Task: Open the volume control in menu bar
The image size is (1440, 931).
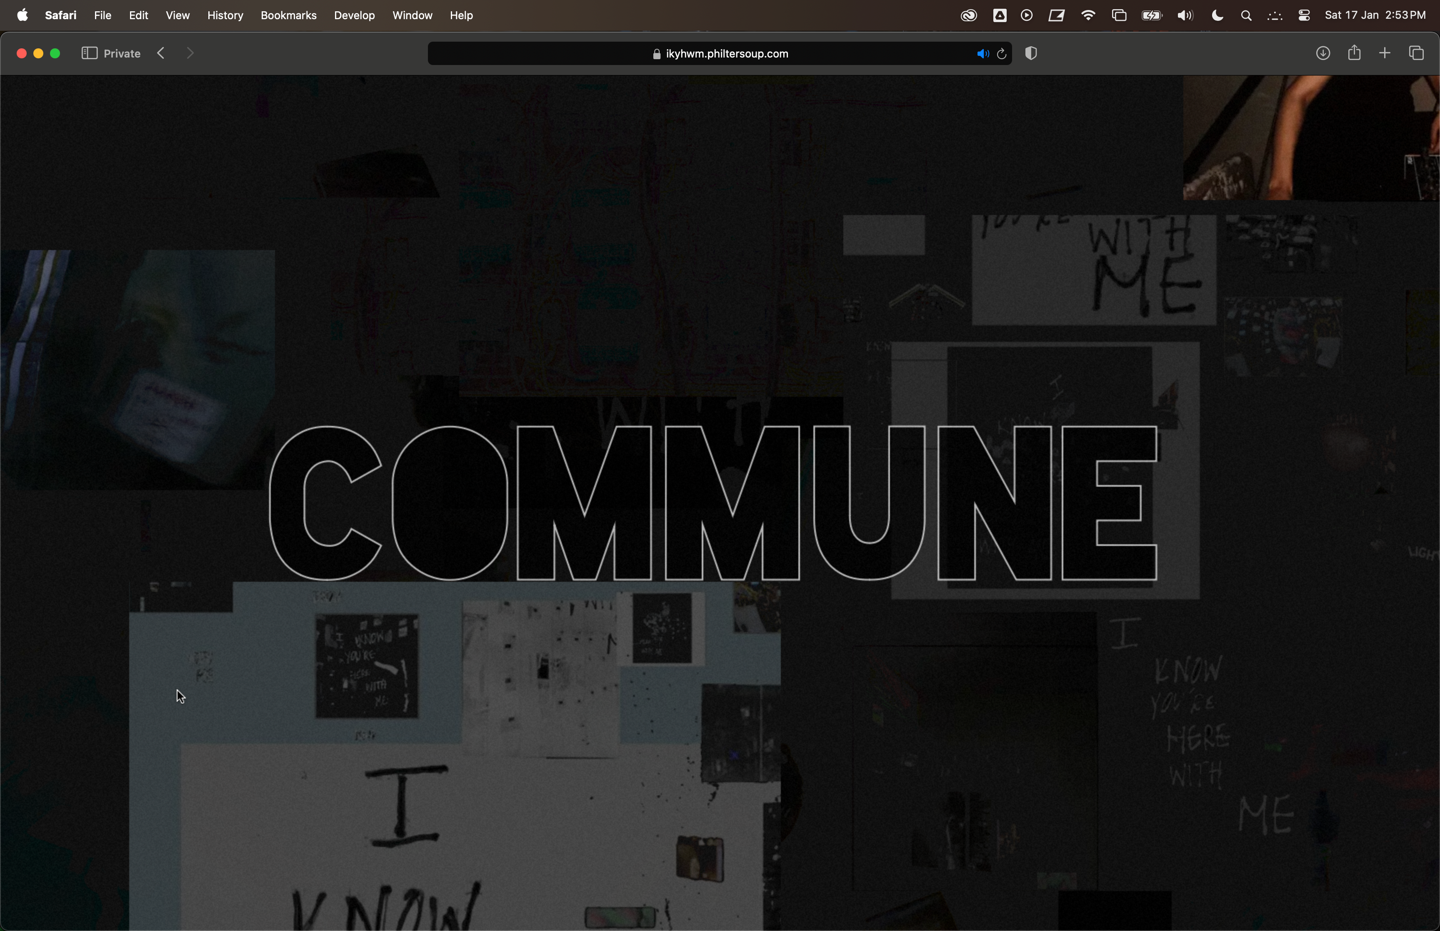Action: [x=1185, y=15]
